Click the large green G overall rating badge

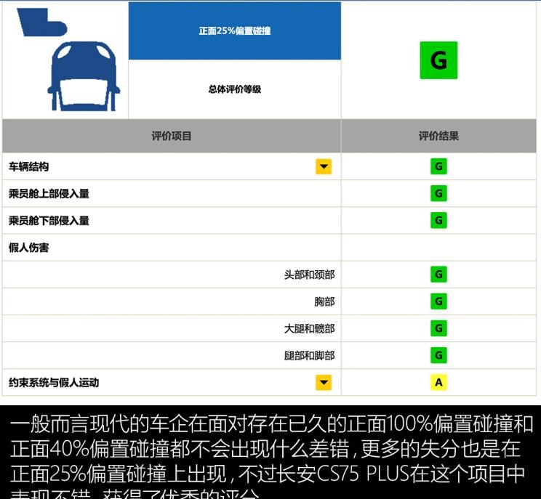[438, 60]
